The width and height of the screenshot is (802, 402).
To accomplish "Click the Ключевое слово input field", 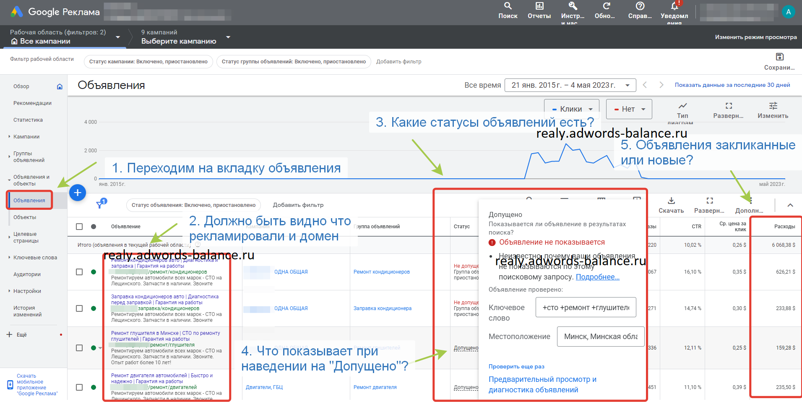I will tap(586, 308).
